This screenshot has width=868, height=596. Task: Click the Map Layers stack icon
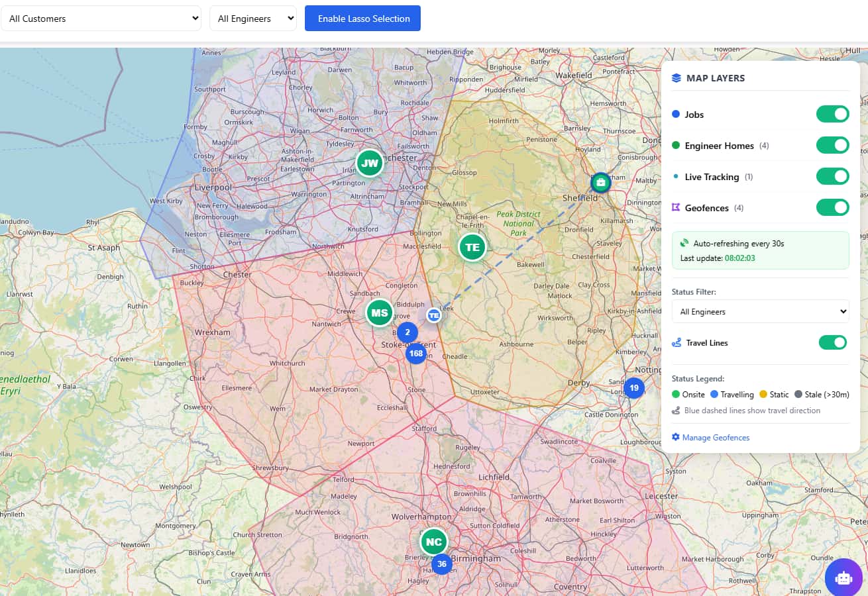pyautogui.click(x=677, y=78)
